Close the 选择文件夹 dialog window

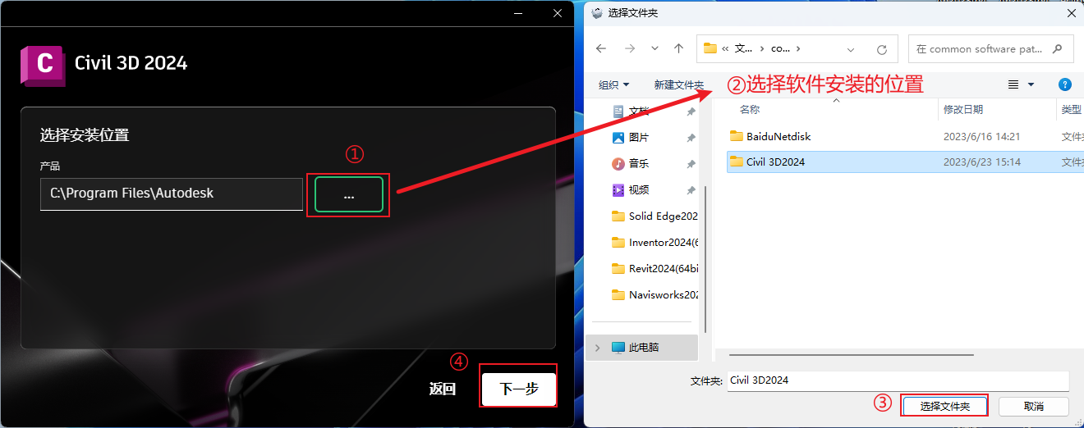pos(1071,13)
